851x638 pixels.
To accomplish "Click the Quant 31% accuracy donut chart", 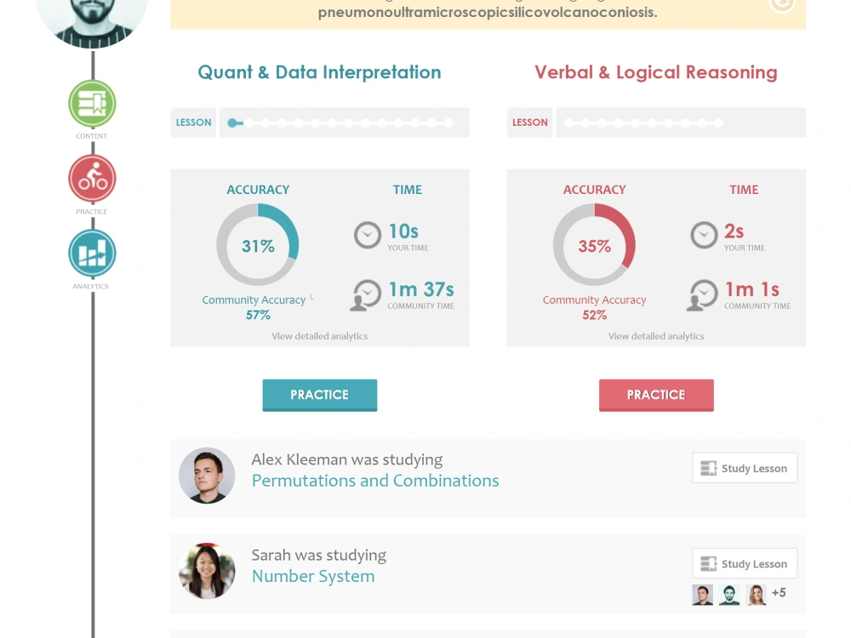I will [258, 245].
